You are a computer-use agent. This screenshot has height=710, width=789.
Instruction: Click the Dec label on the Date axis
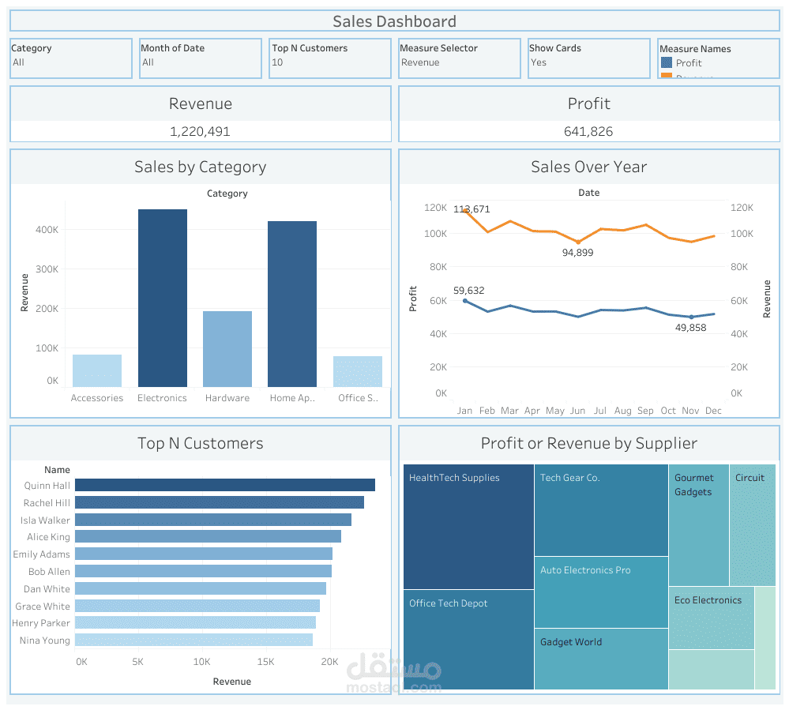[x=713, y=411]
